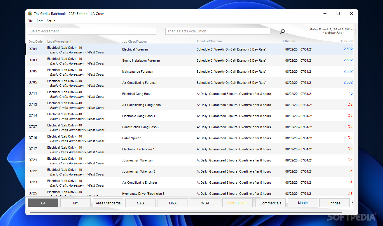Image resolution: width=383 pixels, height=226 pixels.
Task: Minimize the Gorilla Ratebook window
Action: click(325, 13)
